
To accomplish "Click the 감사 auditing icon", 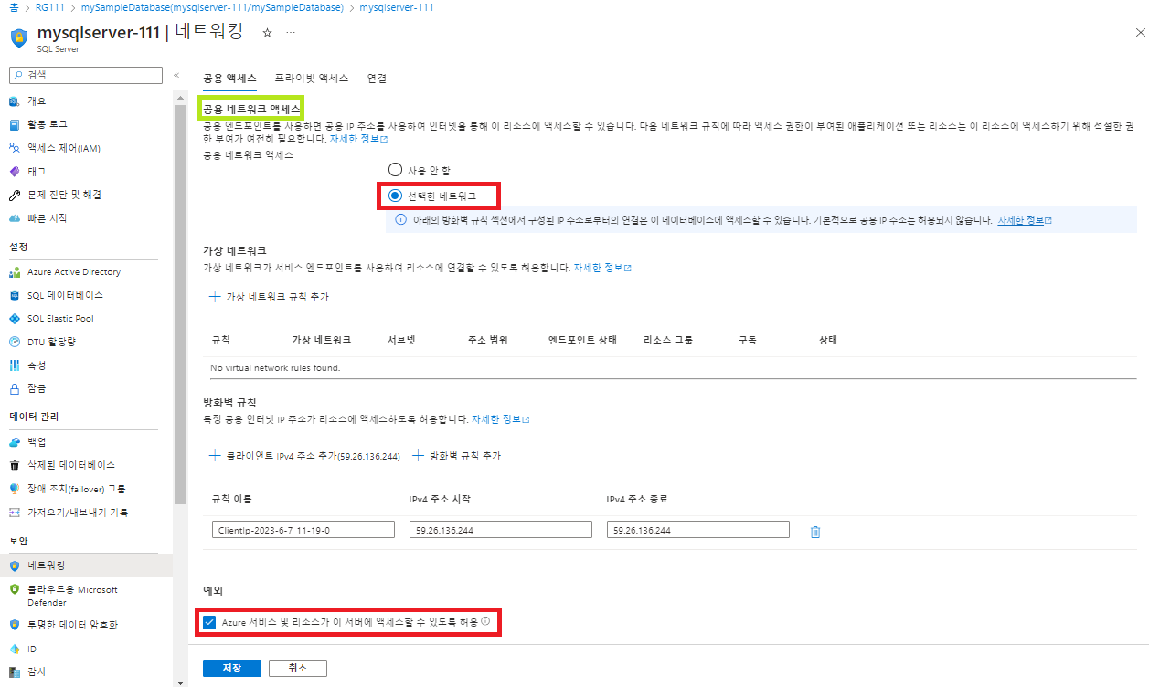I will (14, 672).
